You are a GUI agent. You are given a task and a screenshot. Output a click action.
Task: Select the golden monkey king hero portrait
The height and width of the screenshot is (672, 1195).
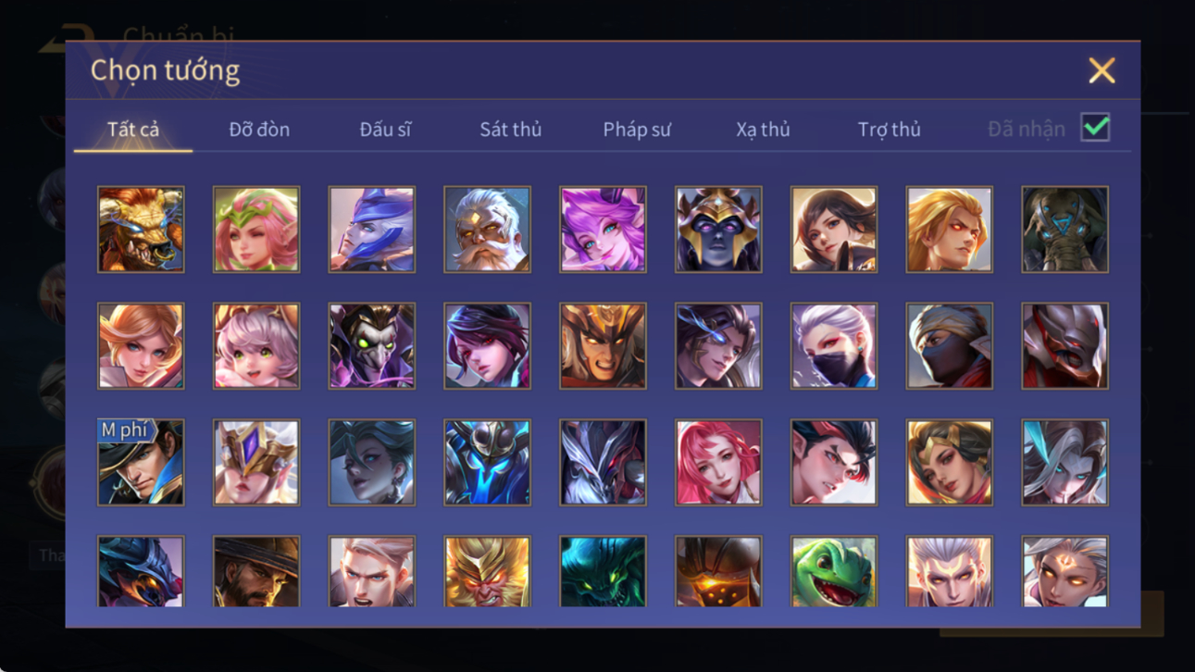tap(487, 571)
